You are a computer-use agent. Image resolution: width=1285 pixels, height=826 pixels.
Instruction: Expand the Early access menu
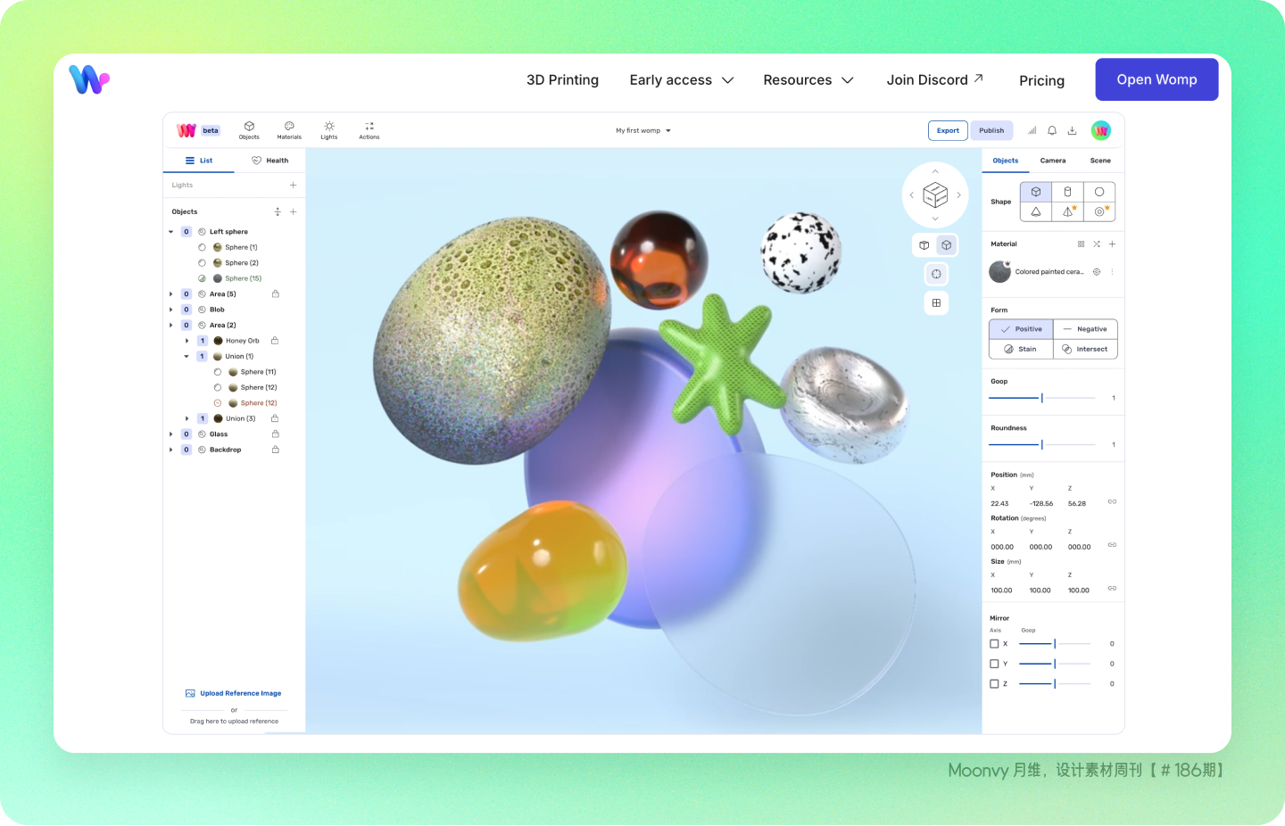[x=681, y=80]
